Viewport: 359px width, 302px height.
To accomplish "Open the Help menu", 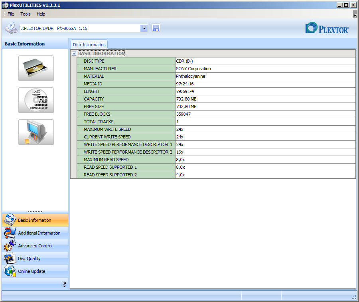I will click(41, 14).
